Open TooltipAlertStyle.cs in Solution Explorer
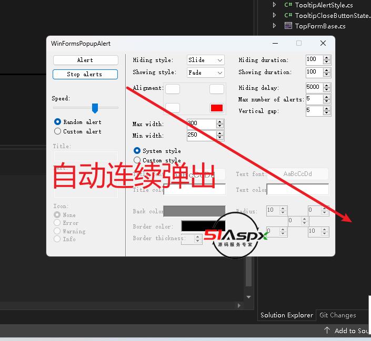Viewport: 371px width, 341px height. click(x=324, y=5)
